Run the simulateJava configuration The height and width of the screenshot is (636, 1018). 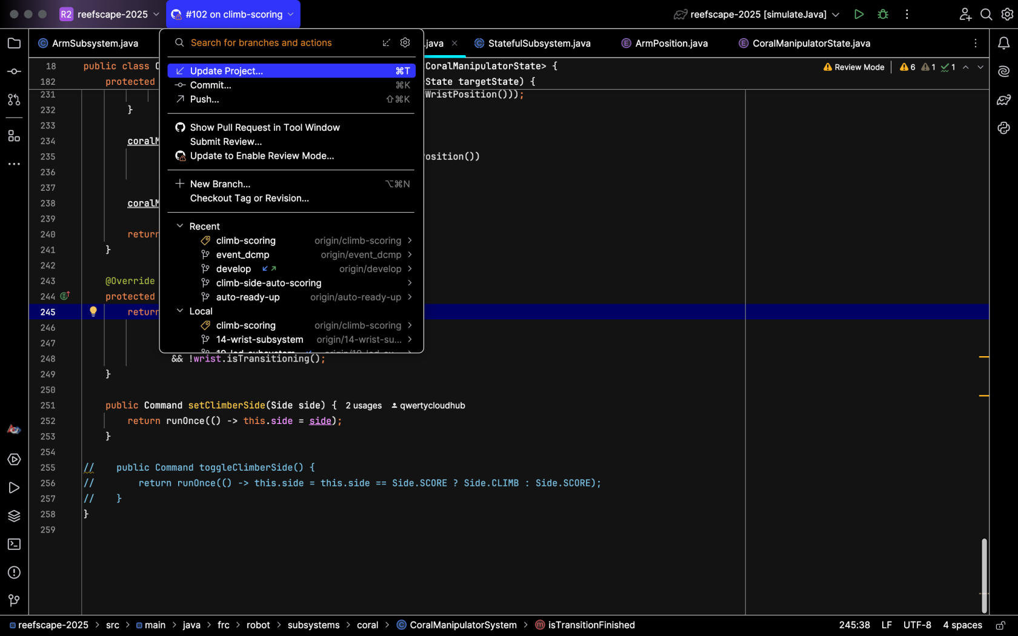(859, 14)
